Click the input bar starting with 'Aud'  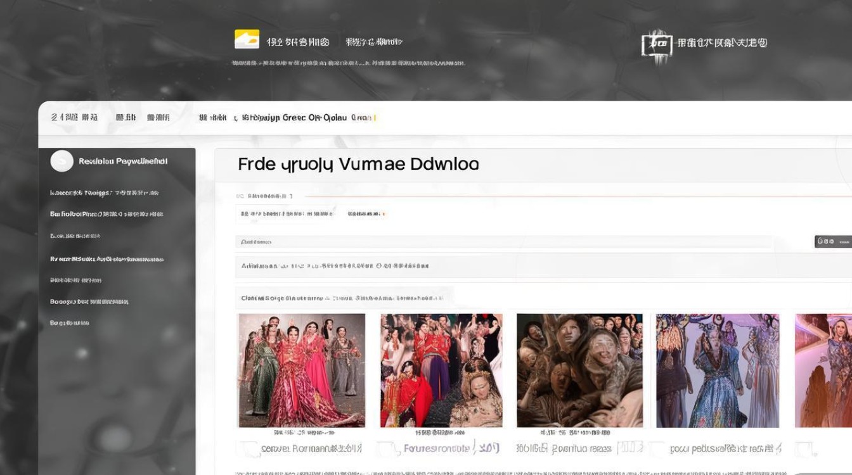(x=504, y=242)
